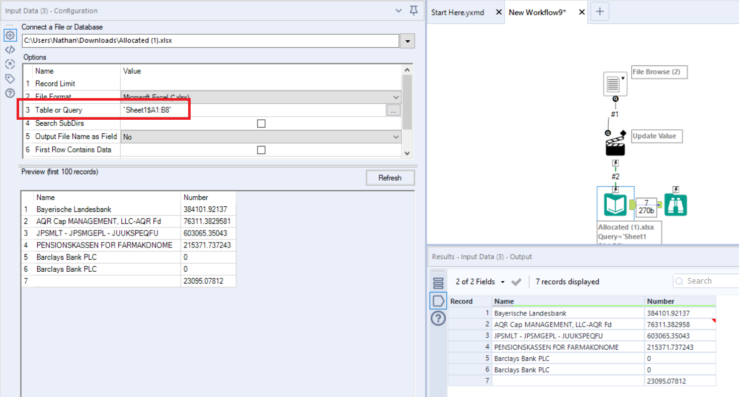739x397 pixels.
Task: Open the metadata view icon in the Results panel
Action: click(438, 283)
